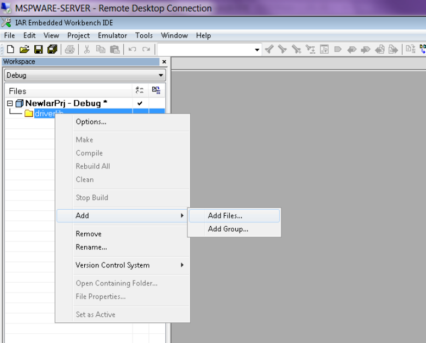This screenshot has width=426, height=343.
Task: Open the Project menu
Action: 78,36
